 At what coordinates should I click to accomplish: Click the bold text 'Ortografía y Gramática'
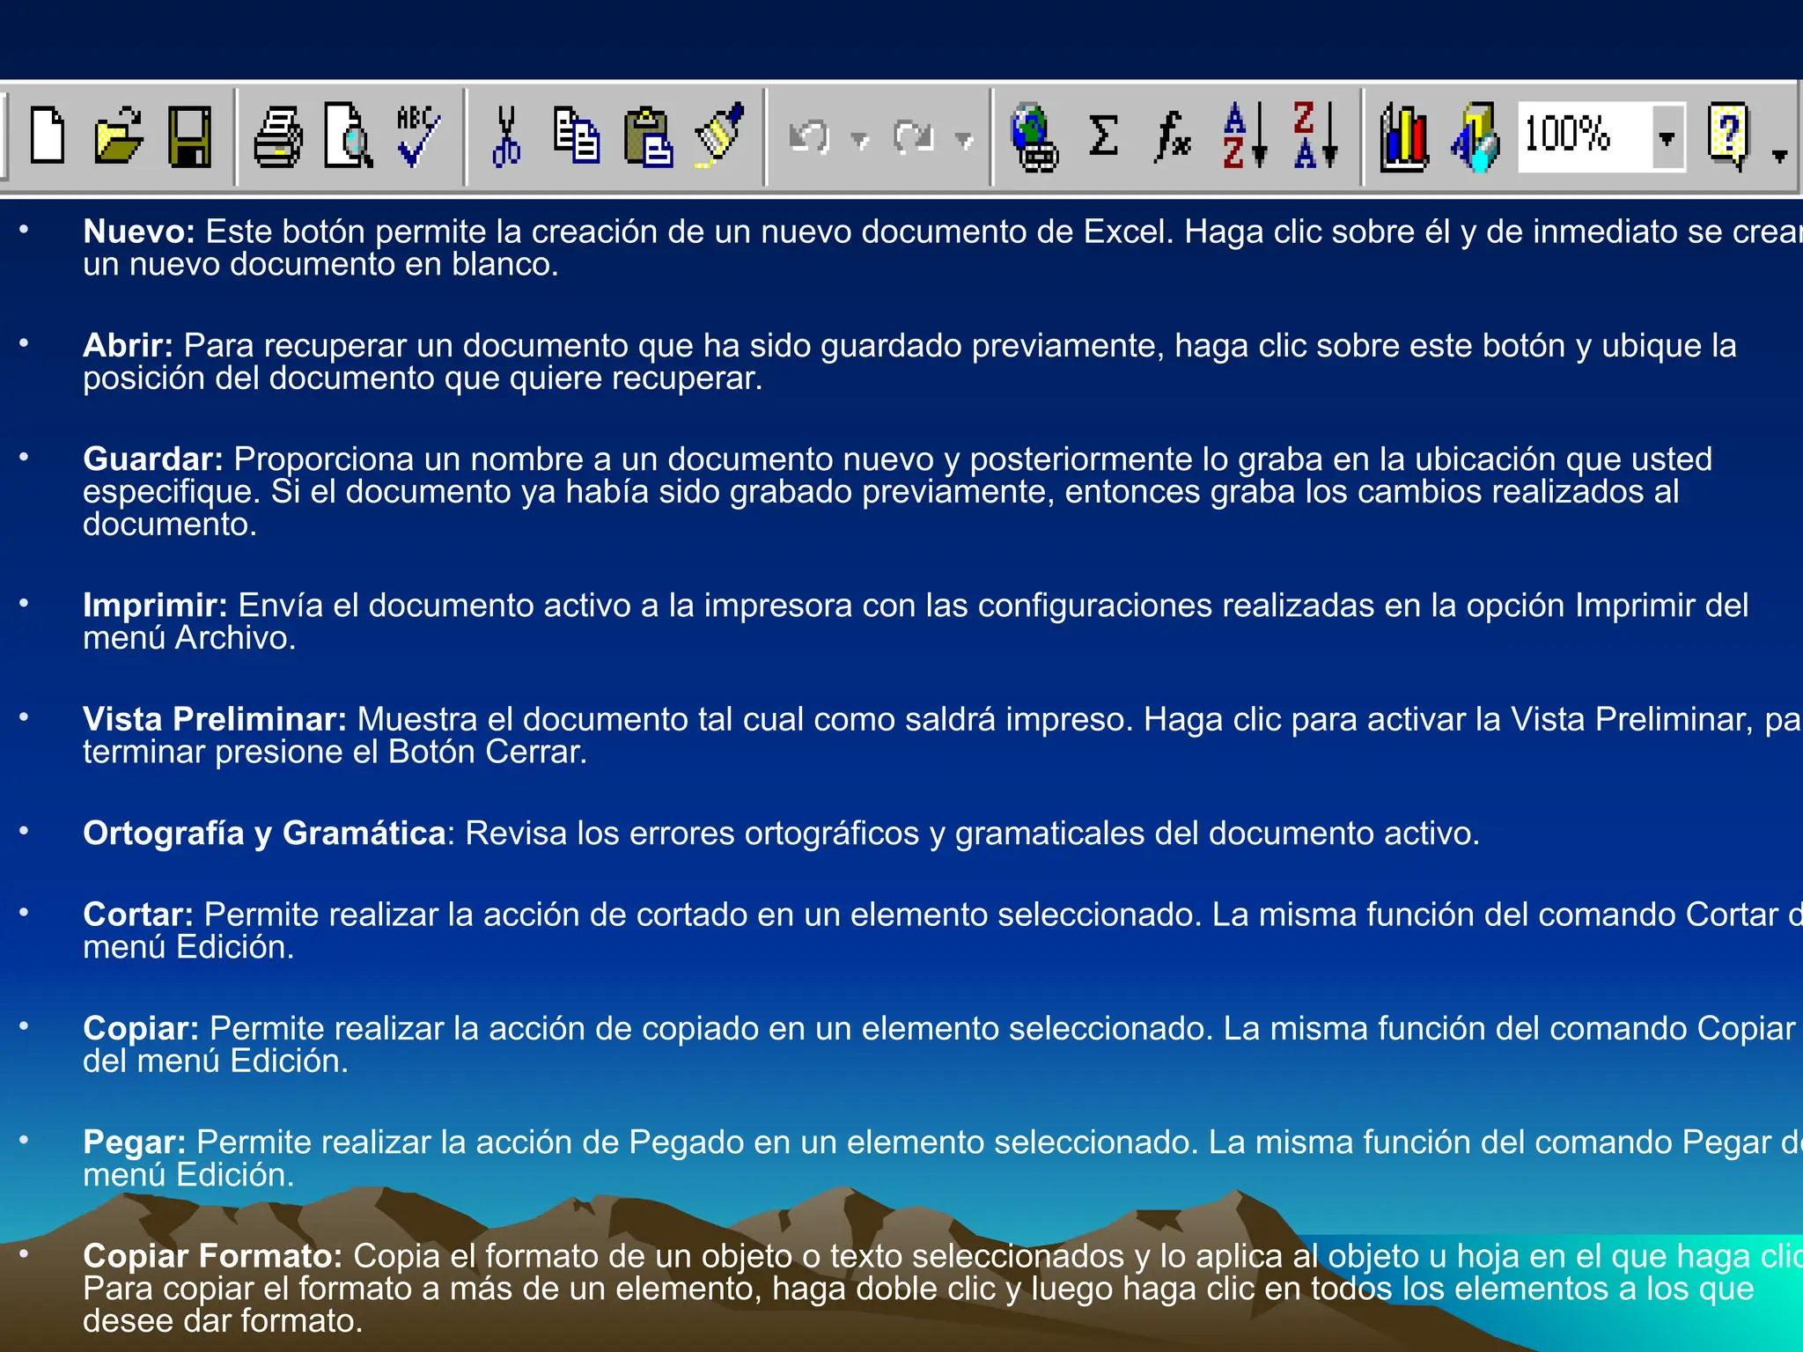coord(264,834)
